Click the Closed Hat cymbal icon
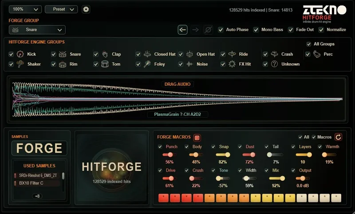 (x=147, y=54)
